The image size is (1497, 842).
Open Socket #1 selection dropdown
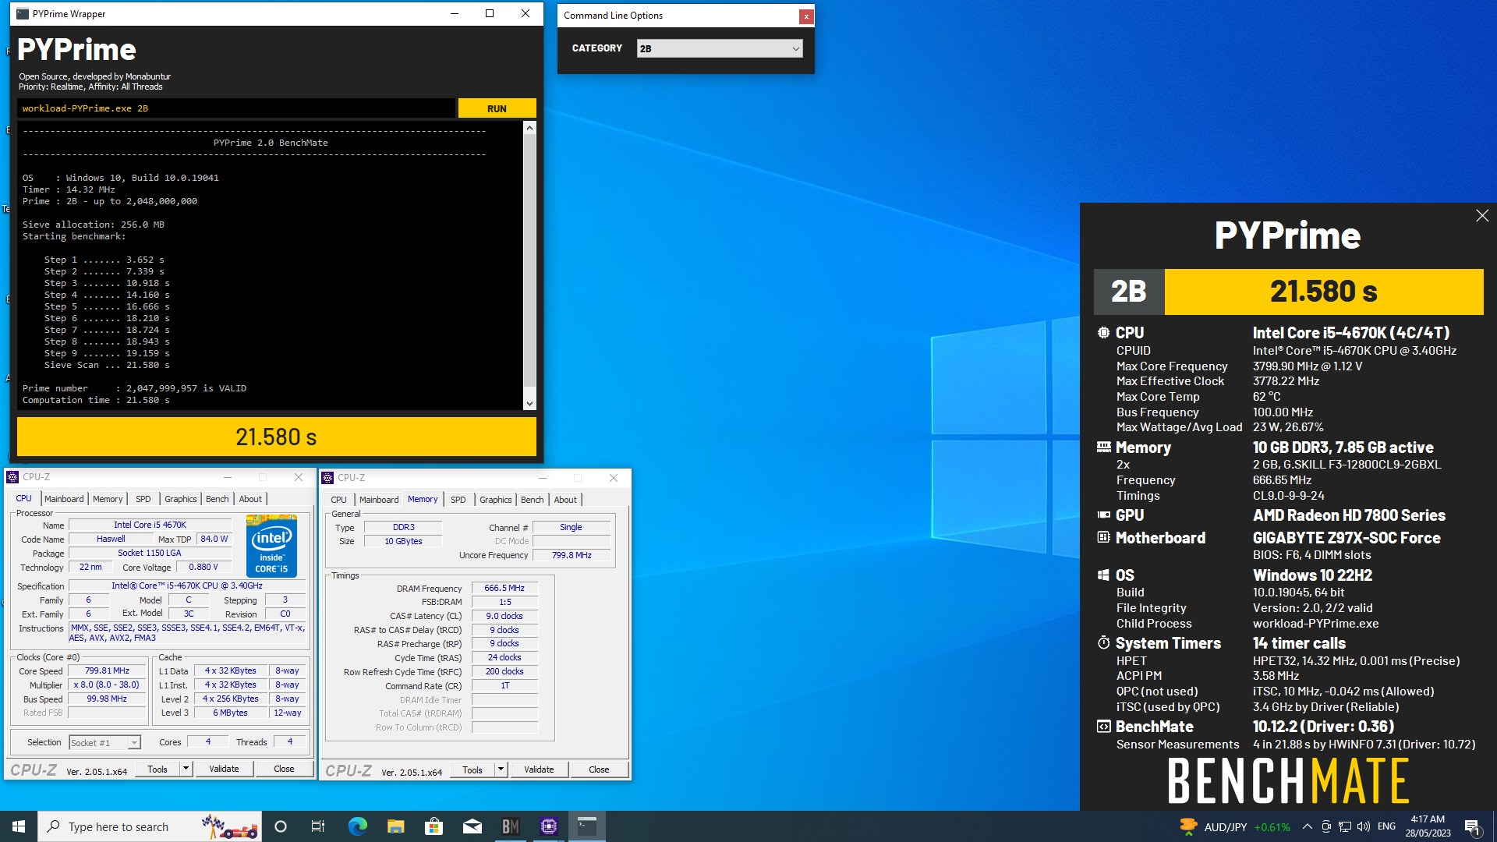[x=104, y=743]
